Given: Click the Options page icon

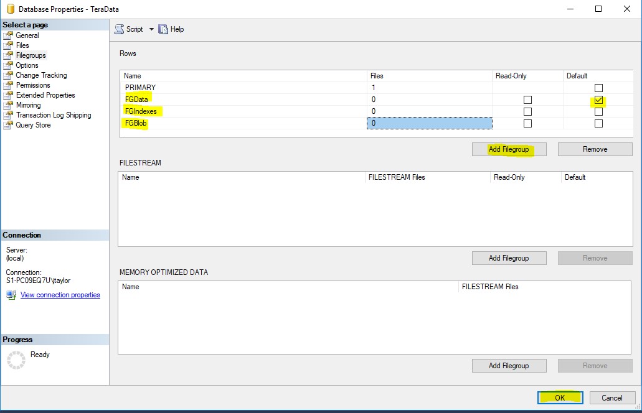Looking at the screenshot, I should tap(8, 65).
